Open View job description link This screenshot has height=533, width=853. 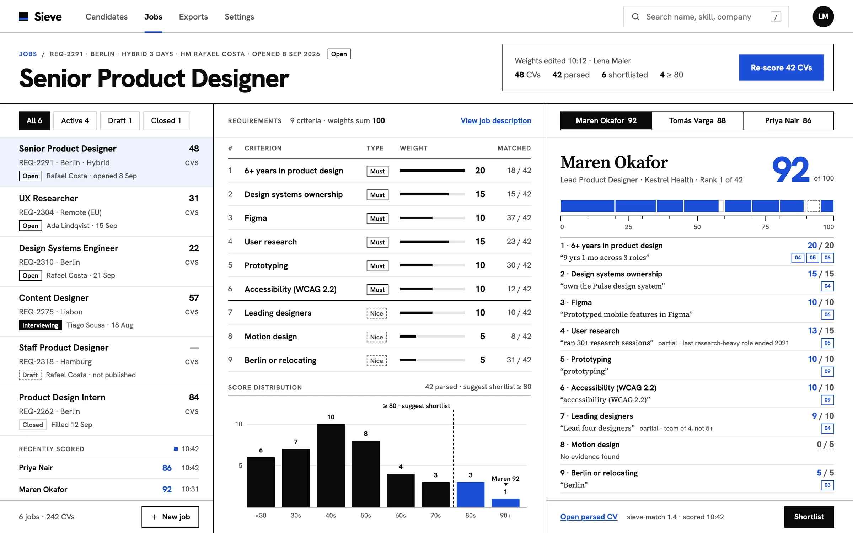[496, 121]
